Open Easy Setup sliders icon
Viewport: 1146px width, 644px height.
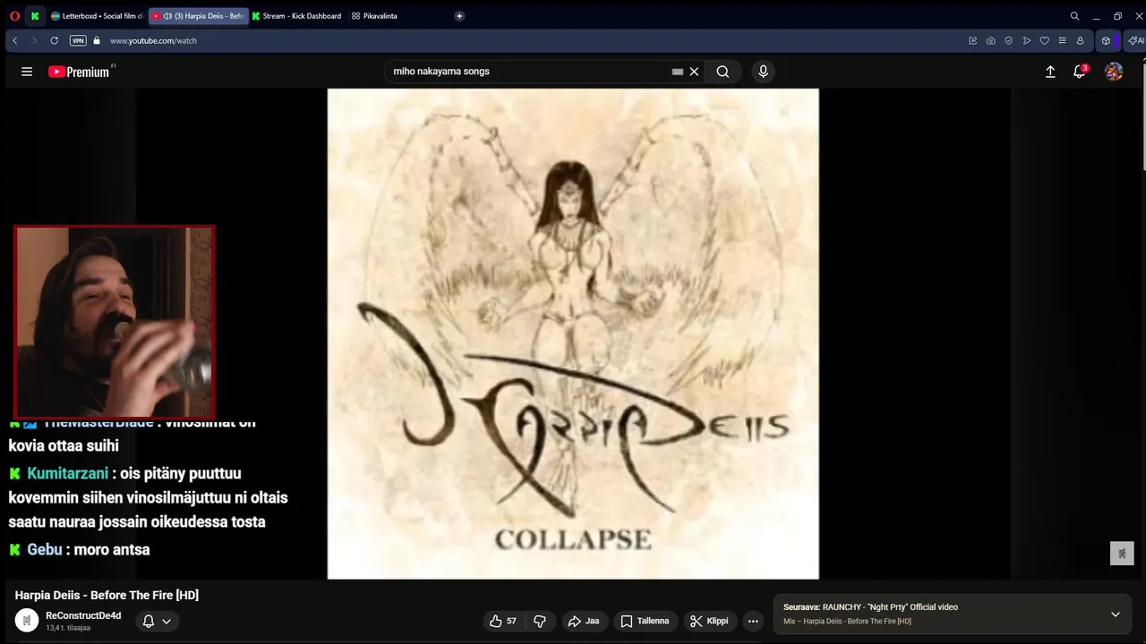click(x=1062, y=40)
